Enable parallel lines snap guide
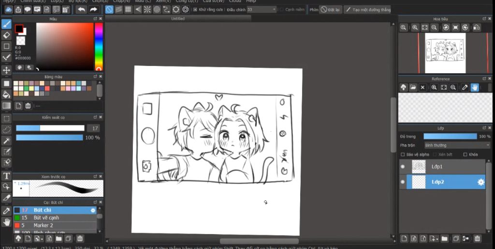Image resolution: width=495 pixels, height=249 pixels. click(119, 10)
